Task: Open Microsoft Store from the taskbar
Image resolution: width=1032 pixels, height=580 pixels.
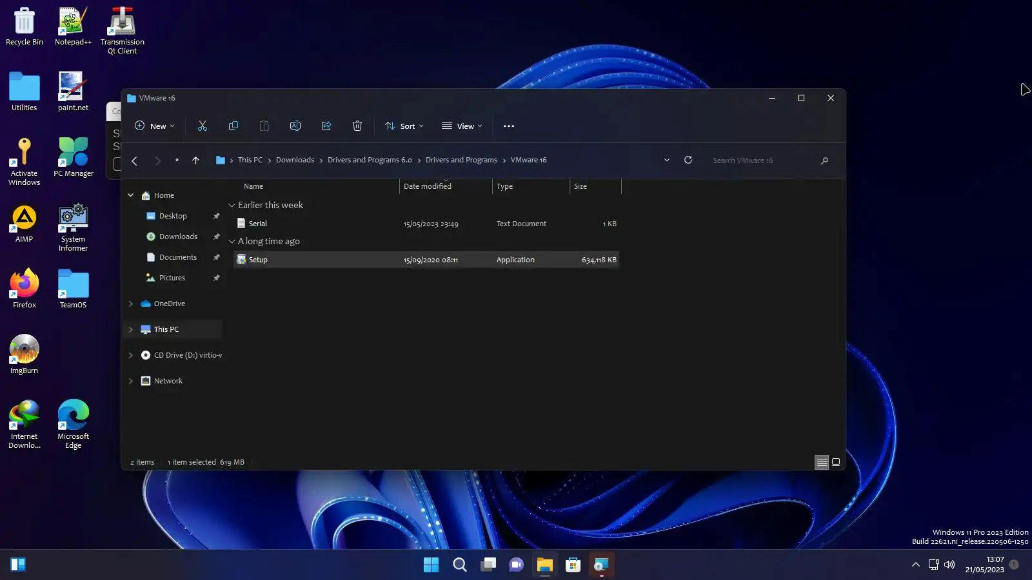Action: (573, 565)
